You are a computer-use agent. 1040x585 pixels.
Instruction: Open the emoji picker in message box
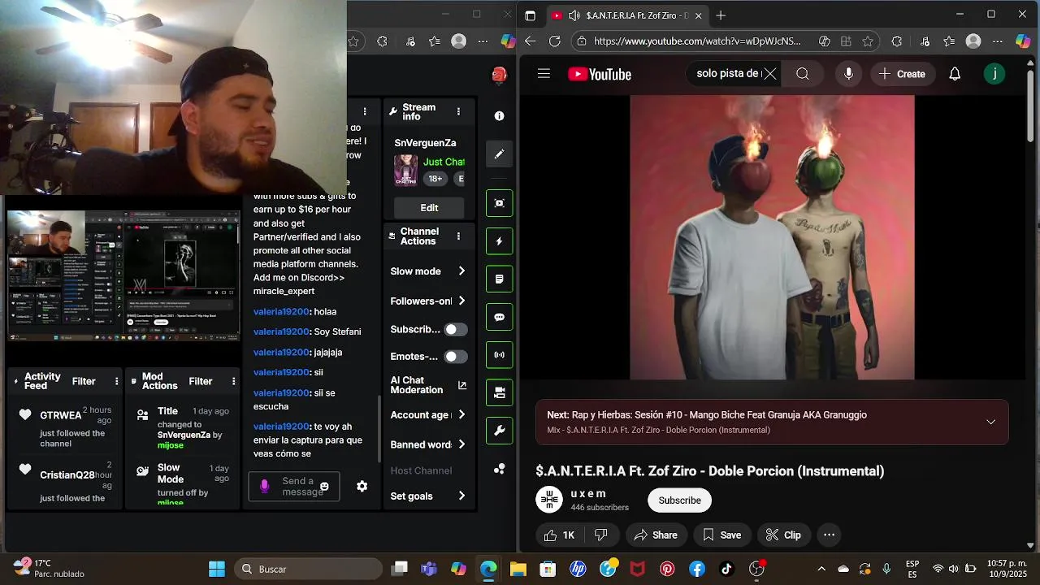click(324, 487)
